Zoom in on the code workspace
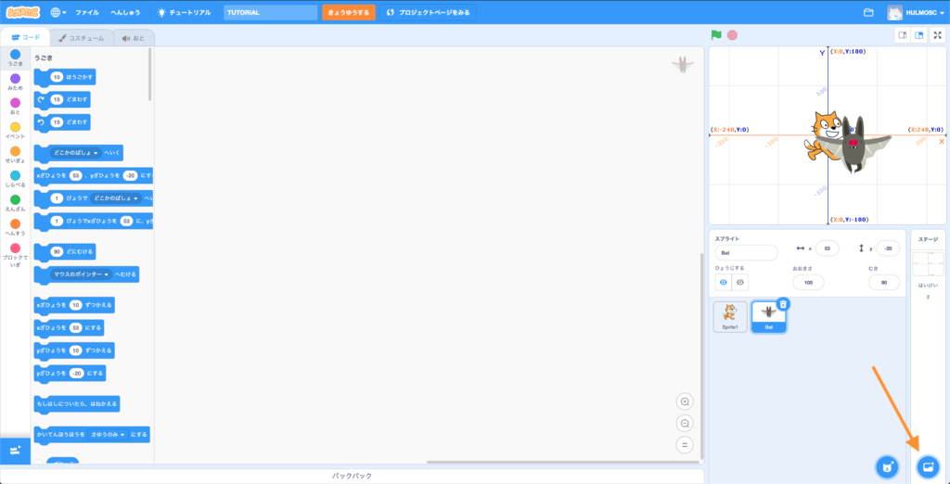The height and width of the screenshot is (484, 950). click(x=686, y=401)
